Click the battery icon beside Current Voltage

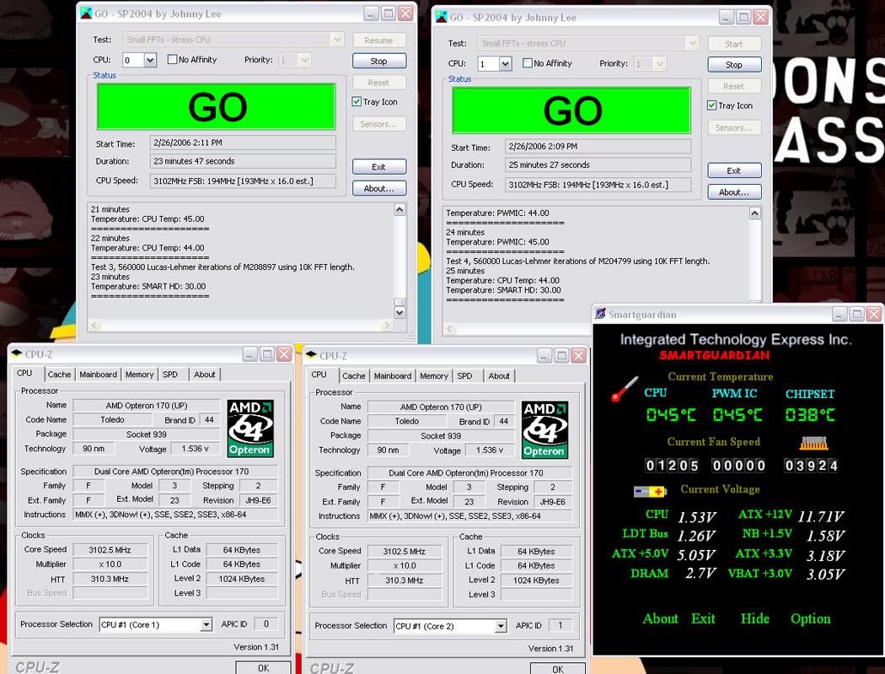(x=650, y=492)
